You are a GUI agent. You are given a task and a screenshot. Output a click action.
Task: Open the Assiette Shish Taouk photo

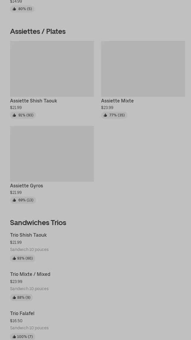[52, 69]
